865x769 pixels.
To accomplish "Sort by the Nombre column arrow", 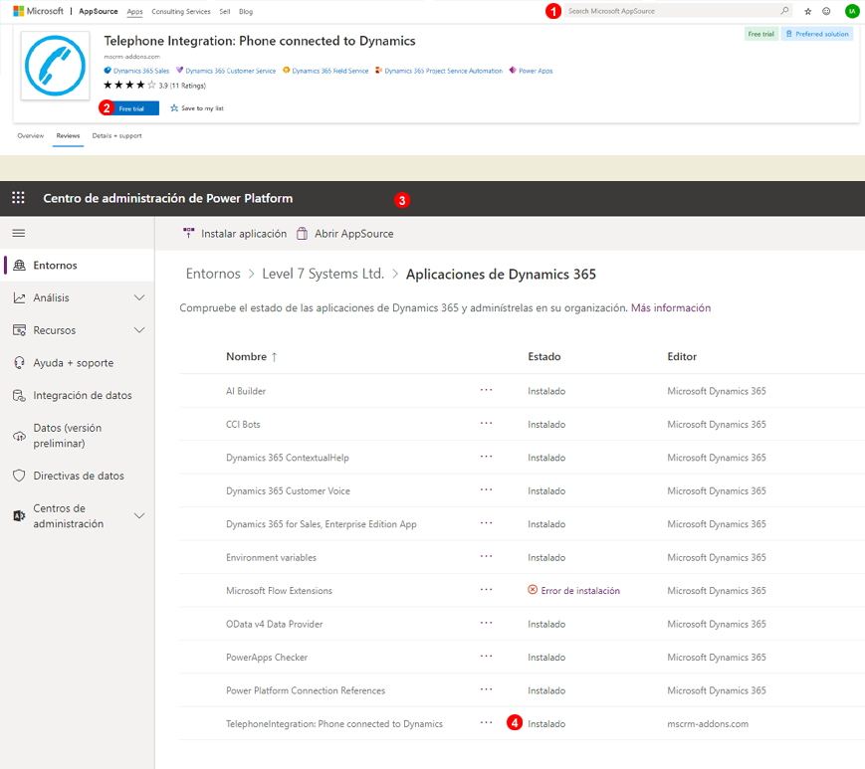I will click(x=274, y=357).
